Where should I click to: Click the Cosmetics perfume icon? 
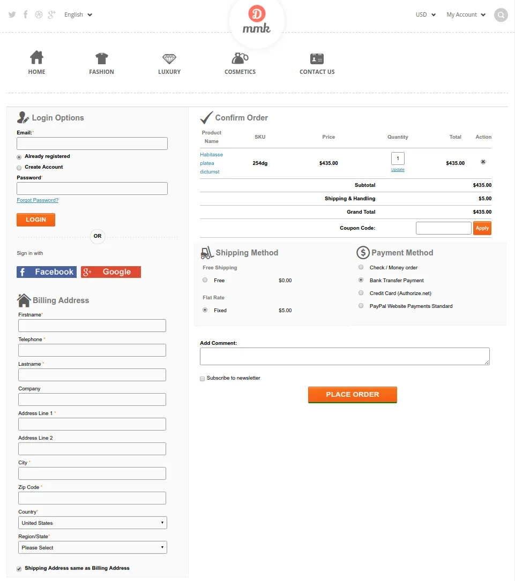pos(240,58)
